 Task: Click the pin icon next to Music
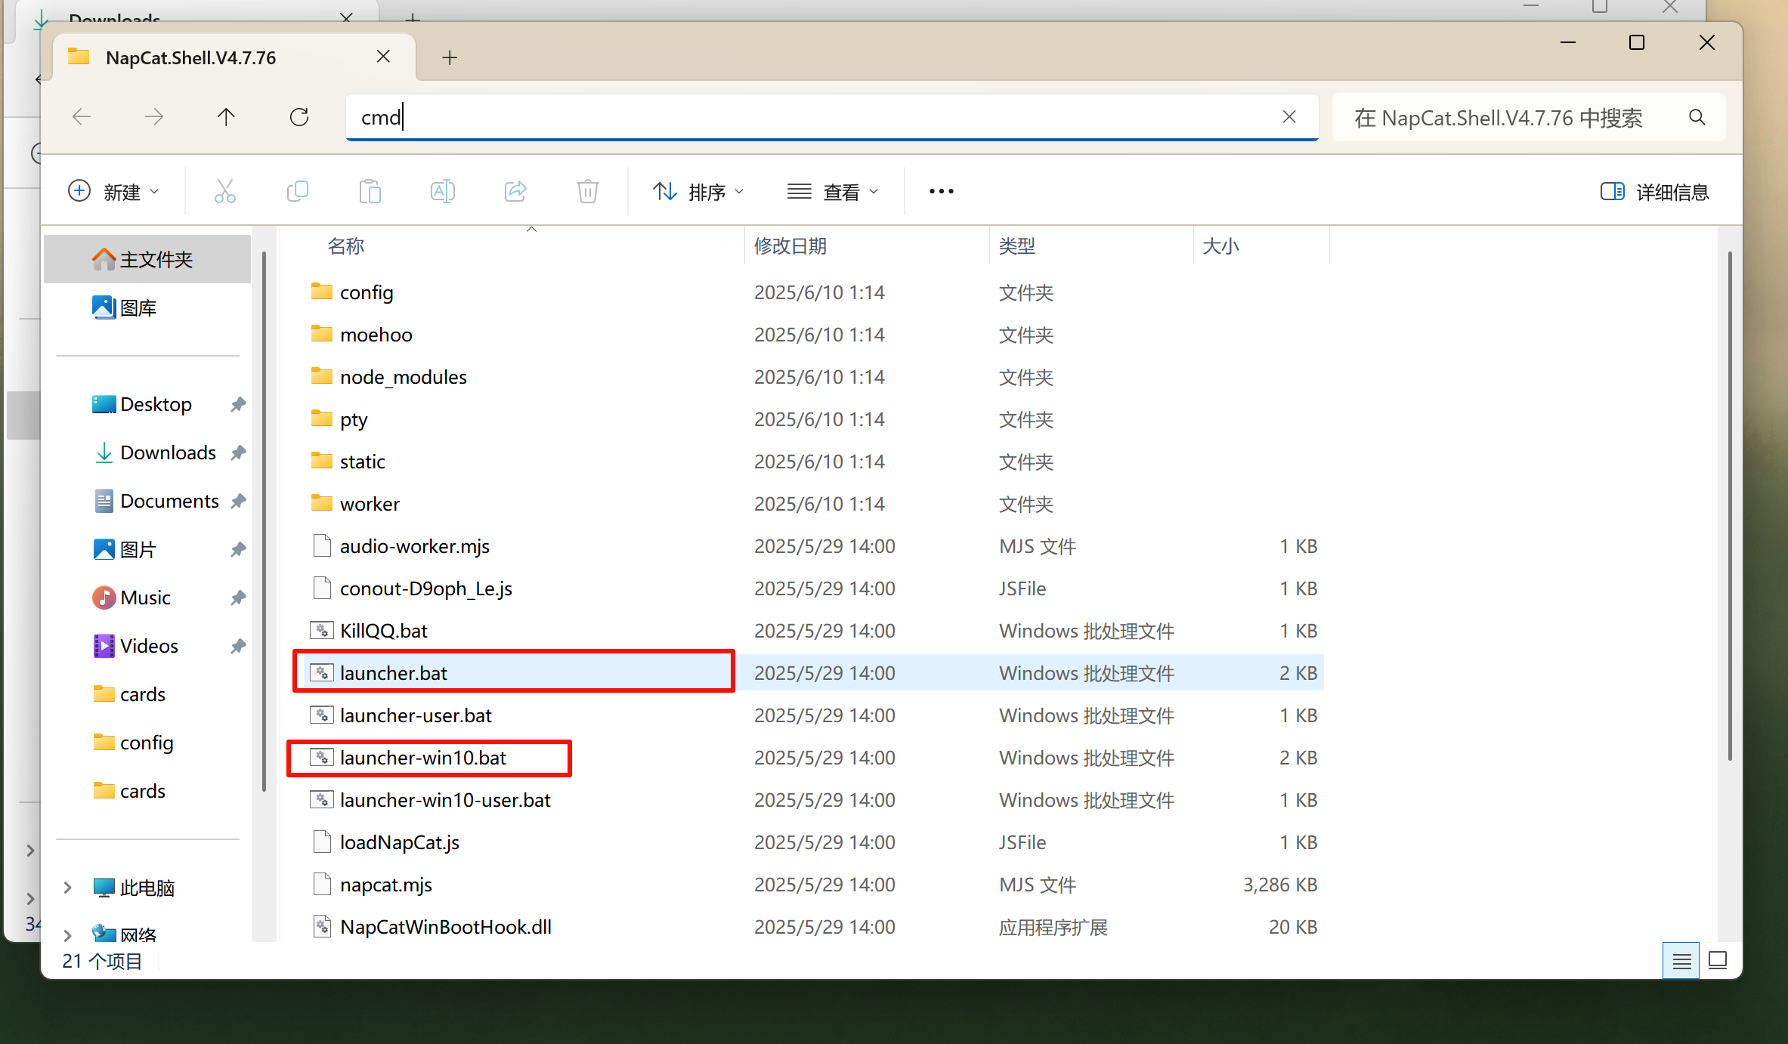pos(238,598)
